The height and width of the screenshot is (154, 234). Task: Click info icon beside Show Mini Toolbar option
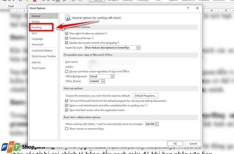[106, 33]
